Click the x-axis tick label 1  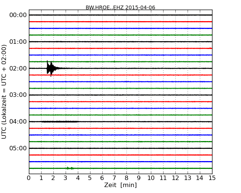[41, 178]
